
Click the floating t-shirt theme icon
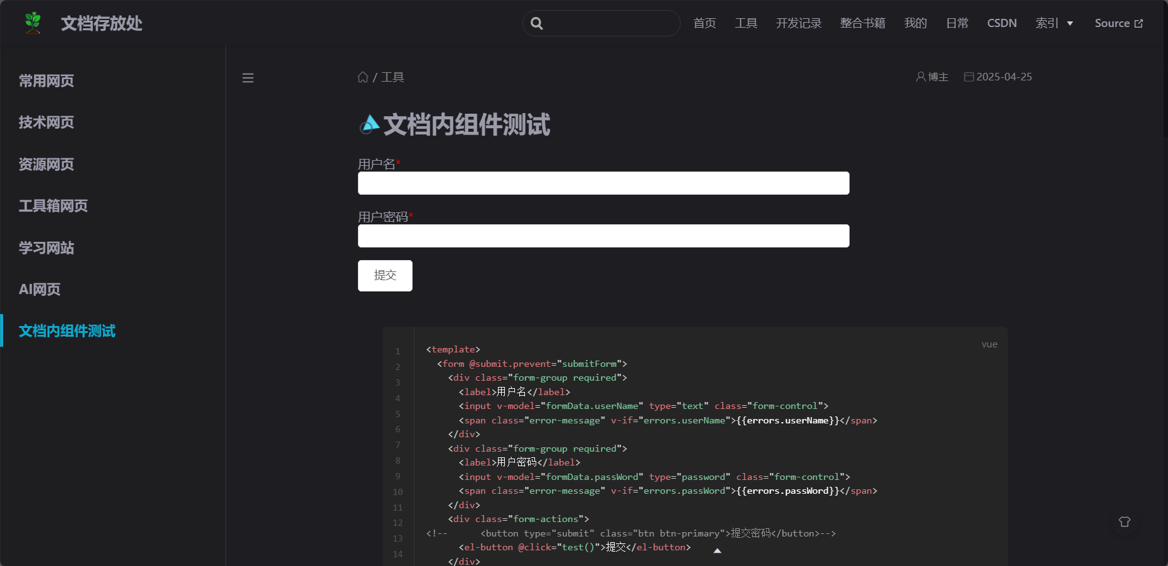[1125, 522]
